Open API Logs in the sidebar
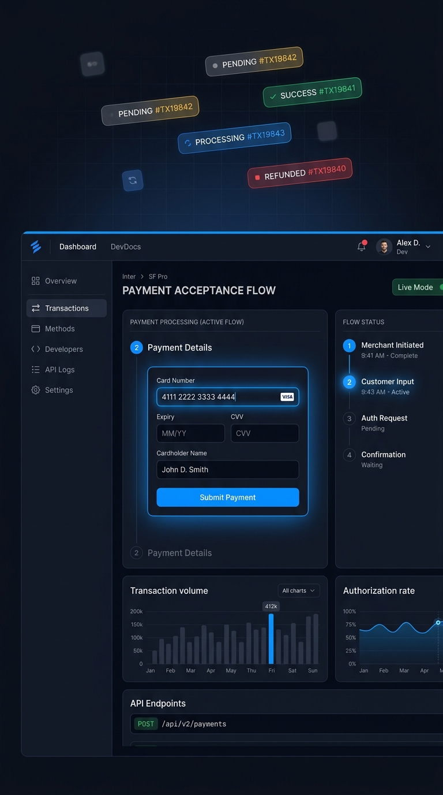 pos(66,370)
